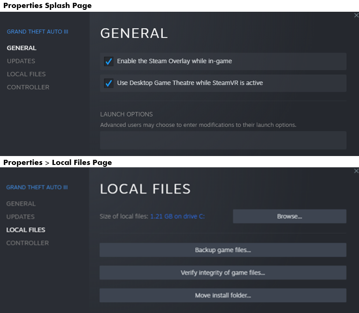Click Grand Theft Auto III title on Local Files page

pos(37,188)
